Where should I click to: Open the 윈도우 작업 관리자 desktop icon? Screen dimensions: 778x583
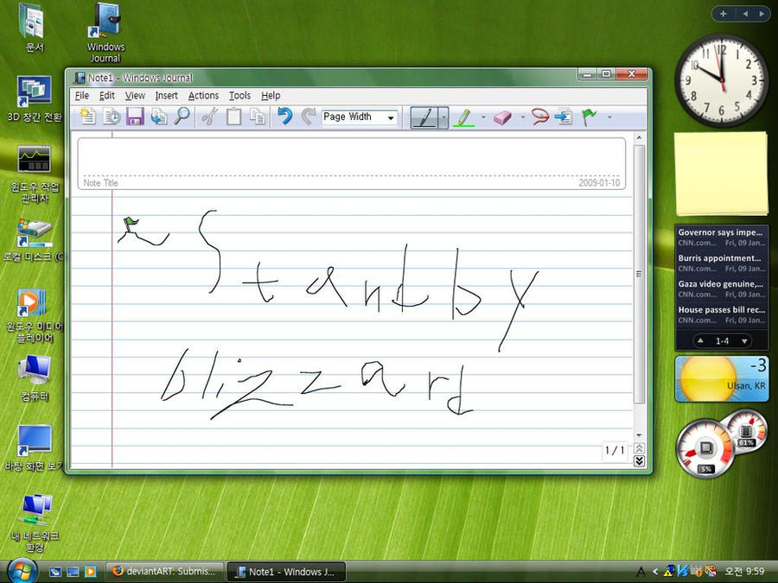(x=34, y=174)
